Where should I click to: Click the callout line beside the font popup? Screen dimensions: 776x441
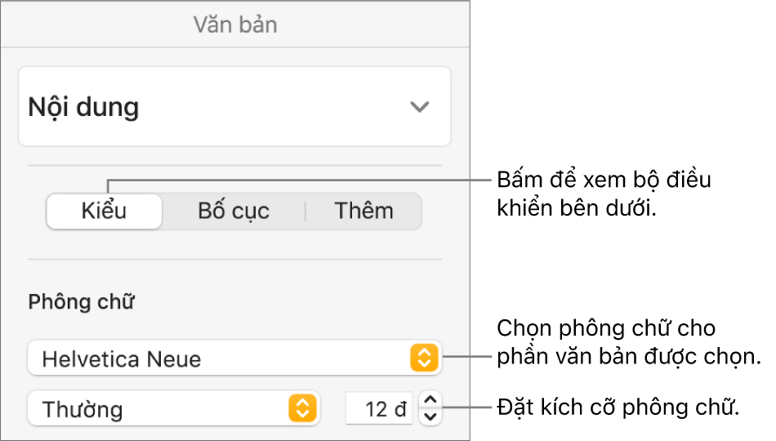pyautogui.click(x=467, y=357)
